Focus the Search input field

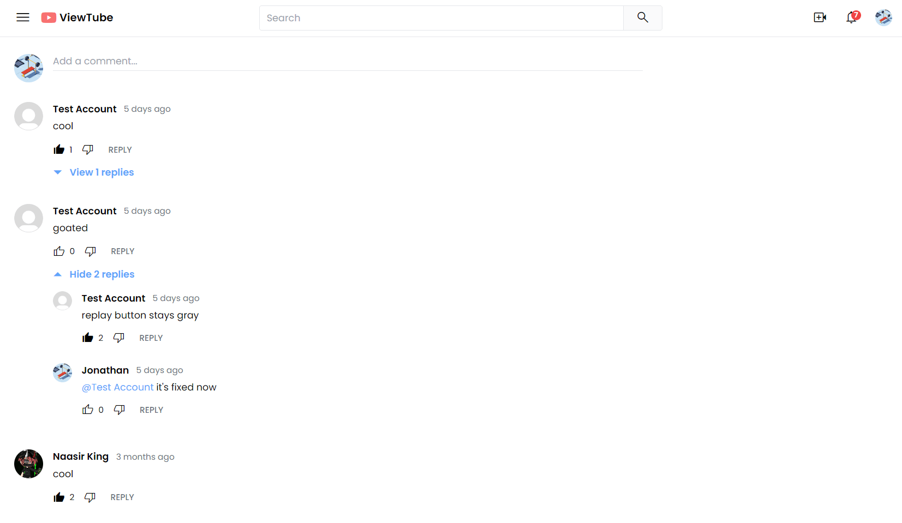(441, 18)
